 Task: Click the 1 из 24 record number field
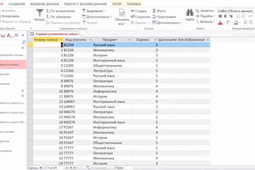(x=55, y=168)
